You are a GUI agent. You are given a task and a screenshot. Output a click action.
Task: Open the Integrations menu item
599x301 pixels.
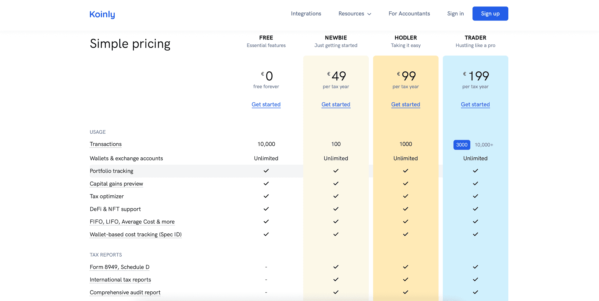click(306, 13)
